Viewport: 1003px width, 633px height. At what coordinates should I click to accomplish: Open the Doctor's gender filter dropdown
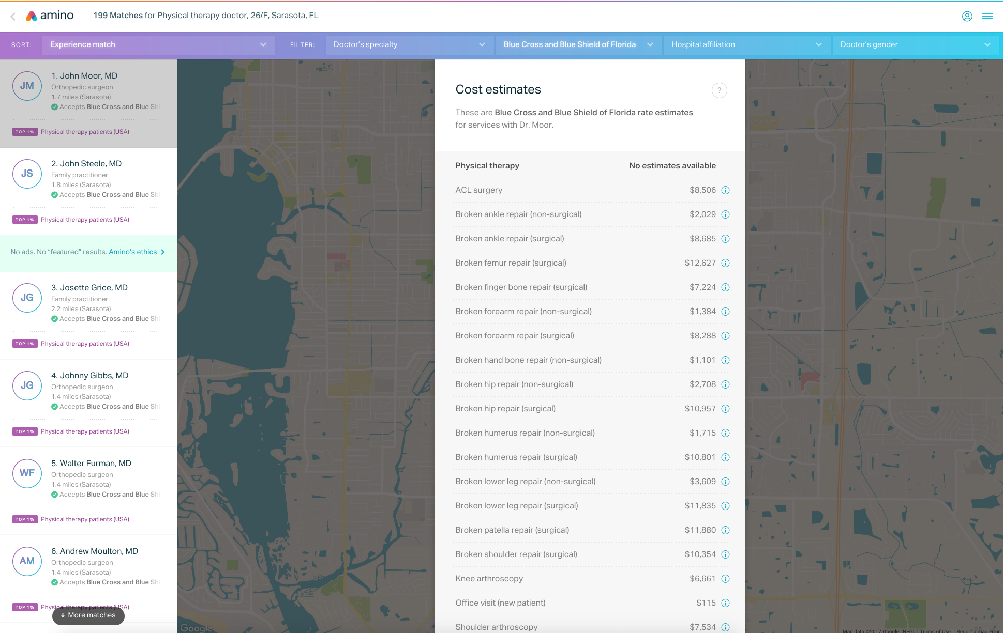point(916,45)
